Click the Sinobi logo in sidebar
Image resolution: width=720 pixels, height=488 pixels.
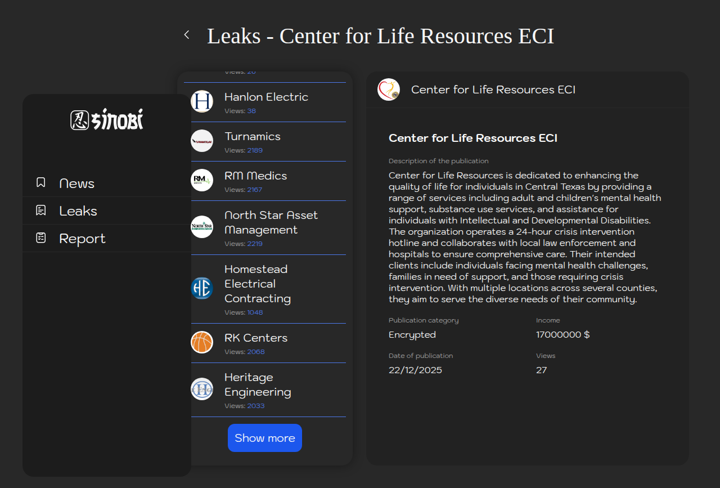[x=107, y=120]
